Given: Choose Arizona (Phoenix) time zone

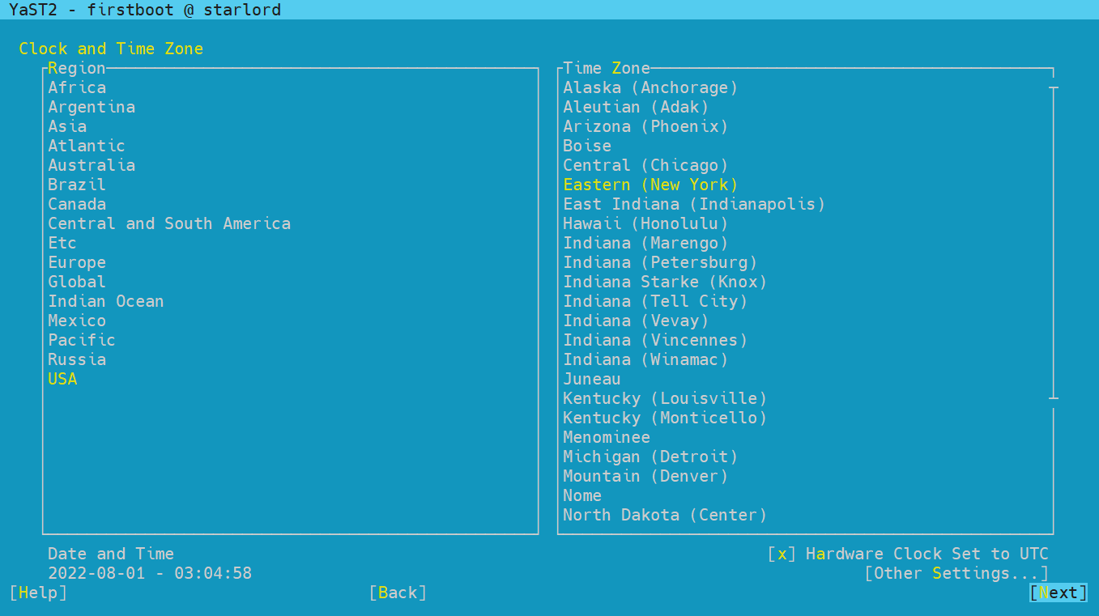Looking at the screenshot, I should [x=646, y=126].
